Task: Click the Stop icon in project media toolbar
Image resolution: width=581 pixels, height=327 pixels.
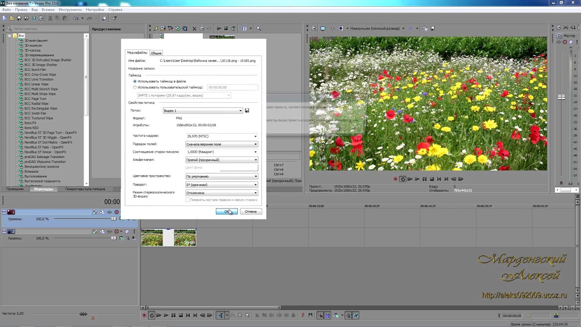Action: click(226, 28)
